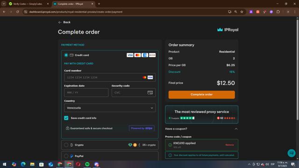Click the CVC card icon in security field

(x=150, y=92)
